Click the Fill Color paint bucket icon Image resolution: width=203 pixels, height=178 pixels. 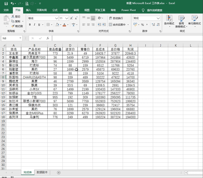tap(57, 25)
